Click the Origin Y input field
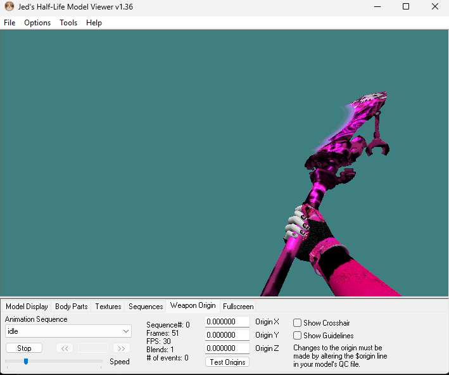Screen dimensions: 449x375 click(227, 335)
